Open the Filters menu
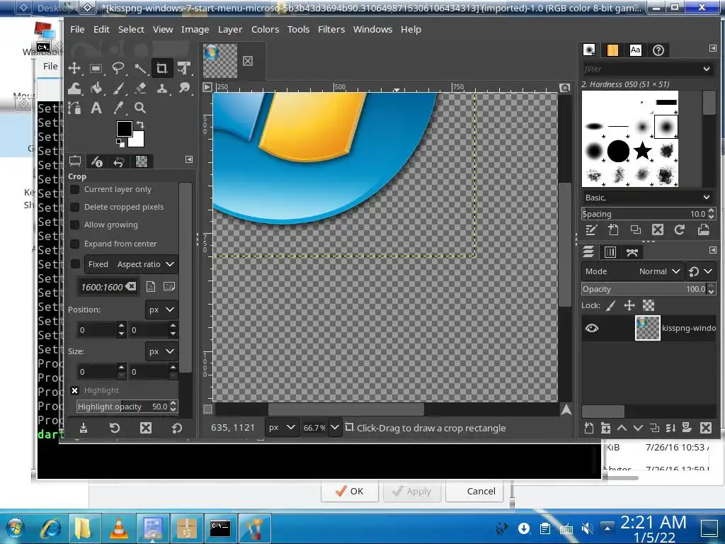The height and width of the screenshot is (544, 725). click(331, 29)
